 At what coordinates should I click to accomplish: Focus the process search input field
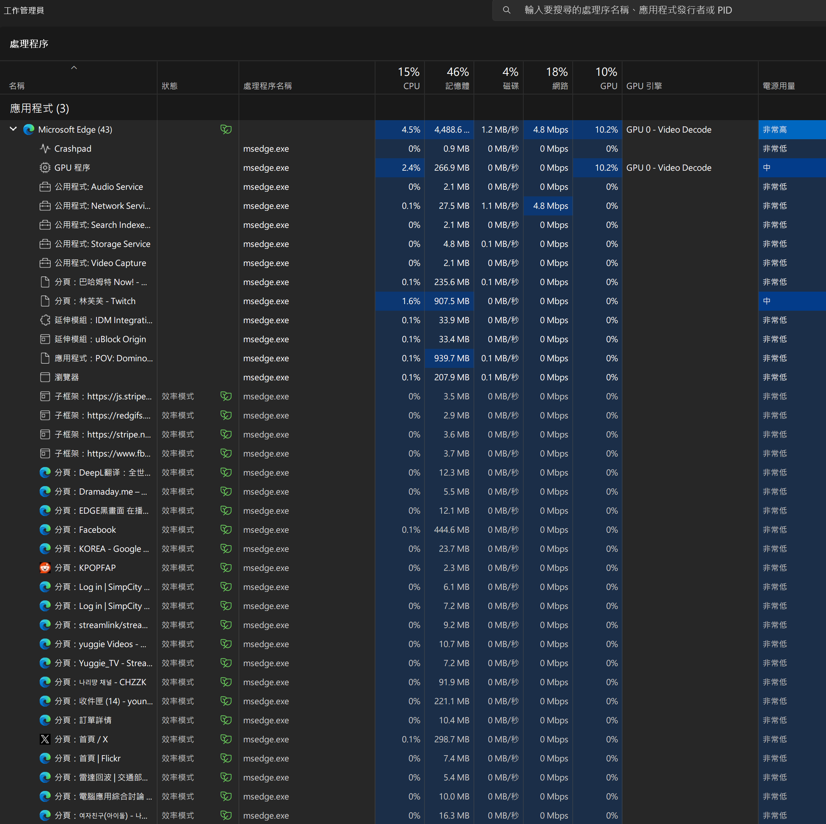(x=659, y=10)
